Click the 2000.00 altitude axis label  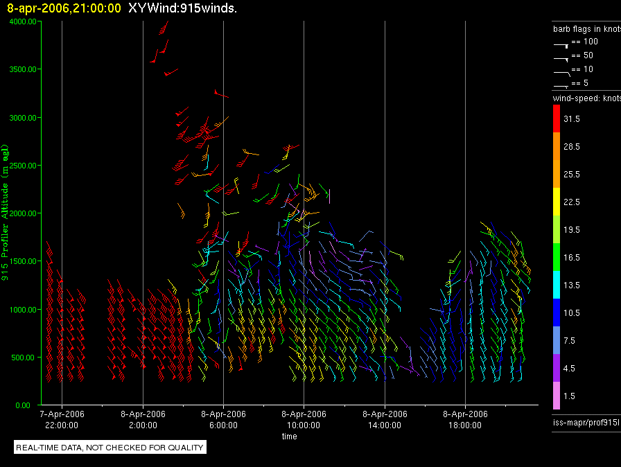[x=24, y=213]
